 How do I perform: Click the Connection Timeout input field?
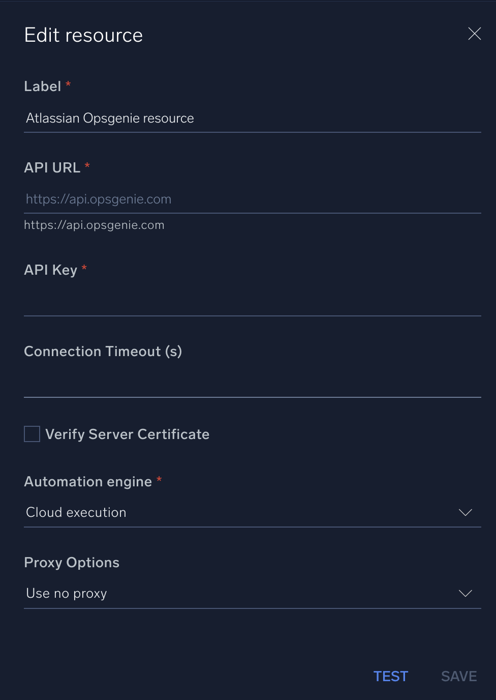(203, 384)
